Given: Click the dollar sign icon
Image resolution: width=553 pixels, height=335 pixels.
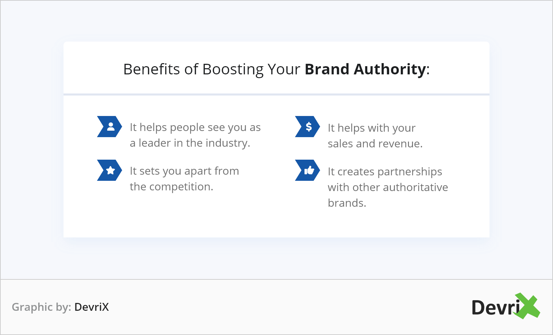Looking at the screenshot, I should click(x=309, y=127).
